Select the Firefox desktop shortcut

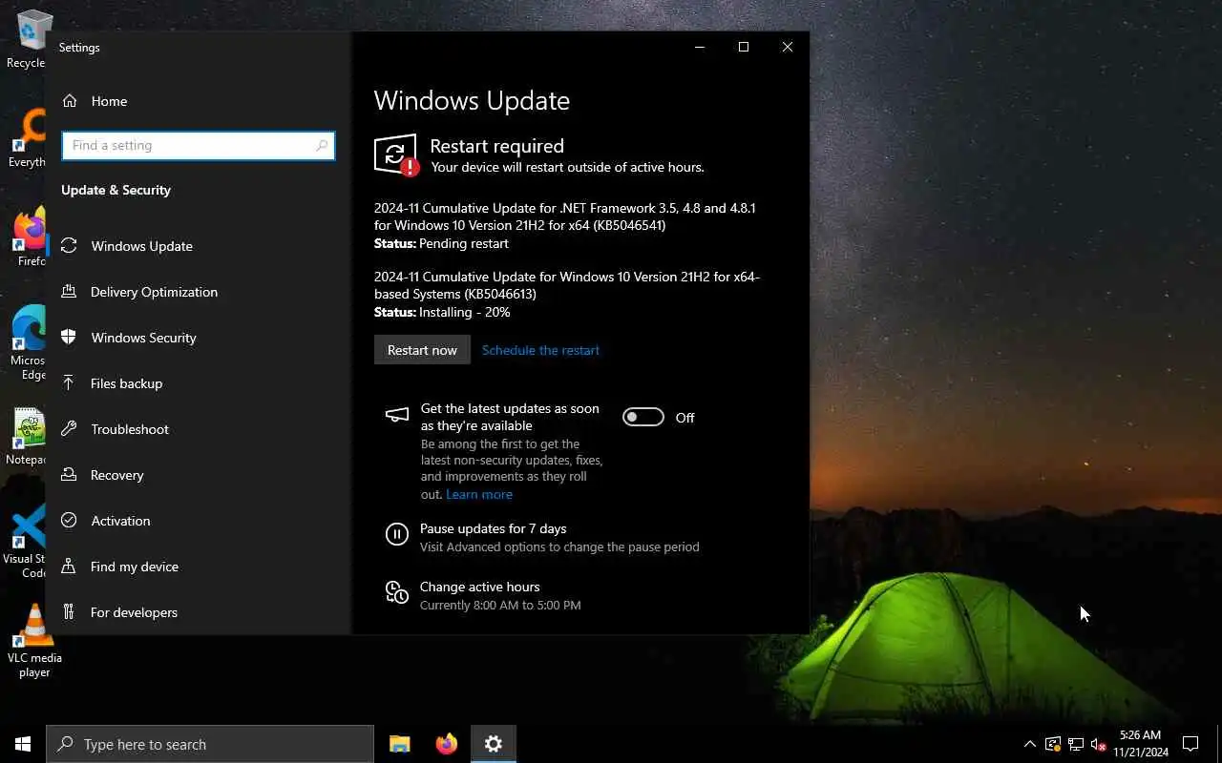coord(29,238)
